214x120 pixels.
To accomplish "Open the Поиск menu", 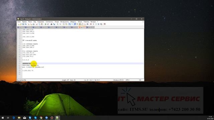I will [30, 22].
